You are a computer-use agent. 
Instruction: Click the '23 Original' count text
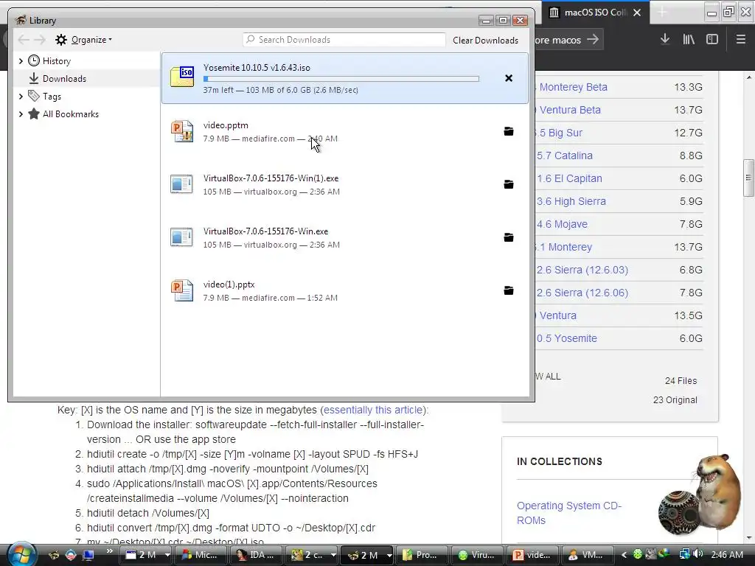675,400
